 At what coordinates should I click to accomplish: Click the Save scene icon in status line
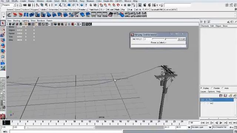coord(29,5)
